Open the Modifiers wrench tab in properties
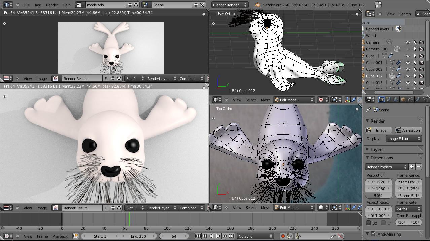Viewport: 430px width, 241px height. (x=418, y=100)
